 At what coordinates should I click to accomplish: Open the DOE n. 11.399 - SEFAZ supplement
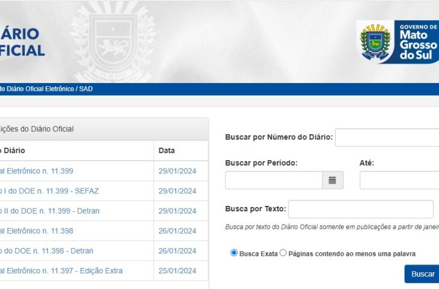49,191
